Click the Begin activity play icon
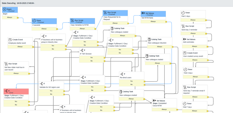The width and height of the screenshot is (233, 113). click(5, 9)
